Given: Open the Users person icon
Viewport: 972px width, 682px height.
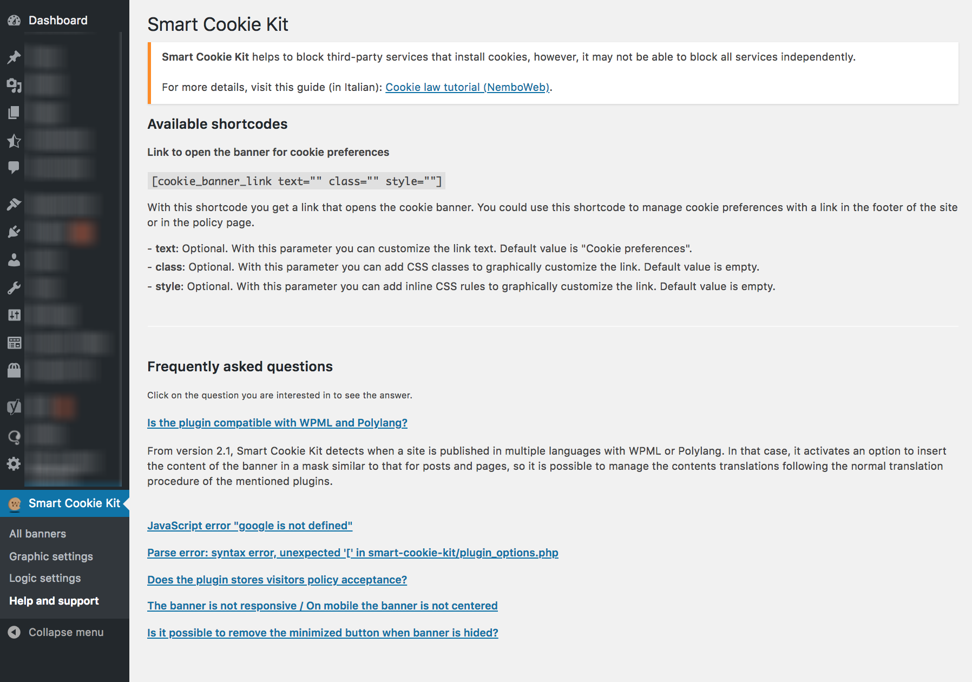Looking at the screenshot, I should 14,260.
